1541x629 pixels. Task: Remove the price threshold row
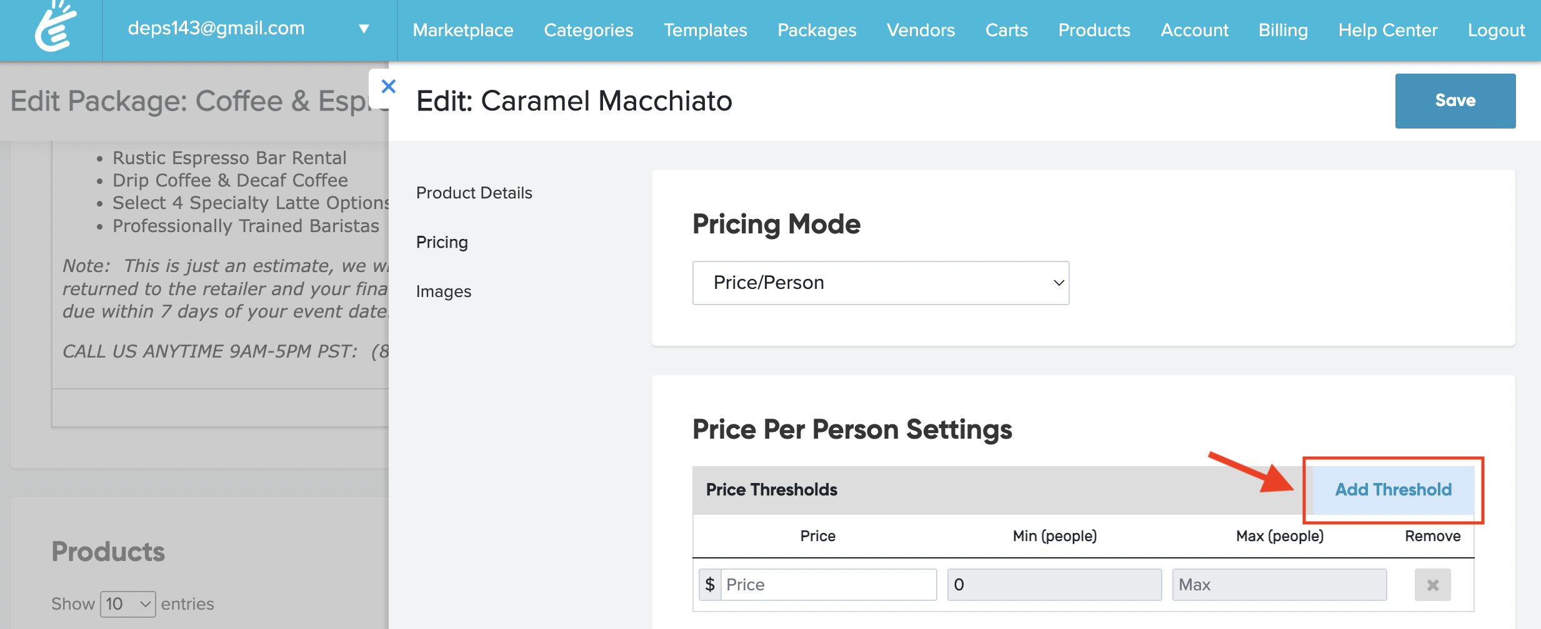[x=1432, y=585]
